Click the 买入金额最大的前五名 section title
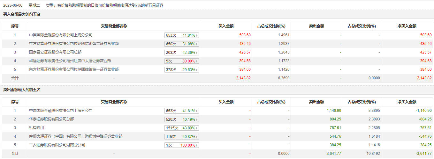This screenshot has width=434, height=159. (x=22, y=14)
